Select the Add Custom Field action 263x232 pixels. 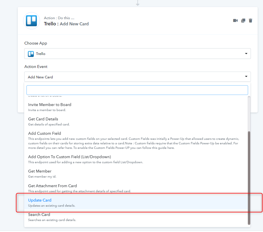(136, 140)
